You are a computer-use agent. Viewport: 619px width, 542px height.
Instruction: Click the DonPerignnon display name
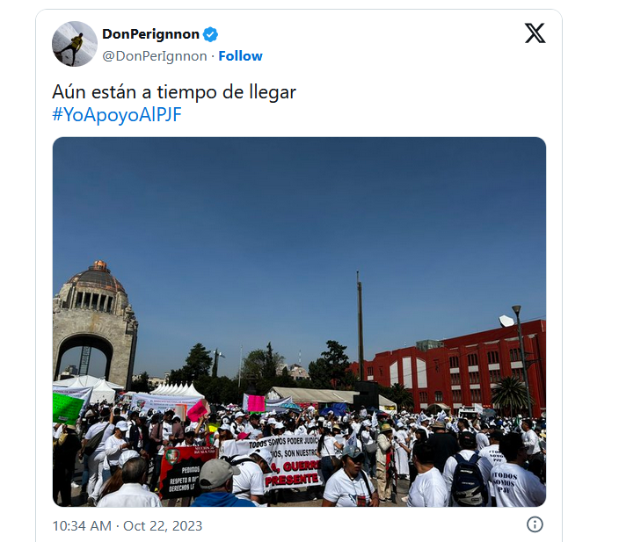[x=150, y=34]
